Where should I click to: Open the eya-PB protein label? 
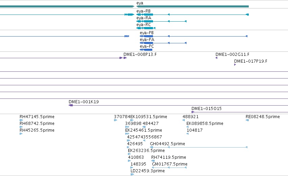point(147,33)
